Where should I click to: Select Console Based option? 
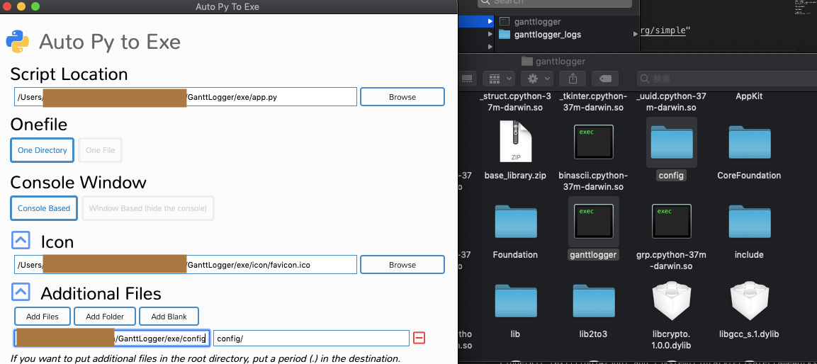coord(44,208)
